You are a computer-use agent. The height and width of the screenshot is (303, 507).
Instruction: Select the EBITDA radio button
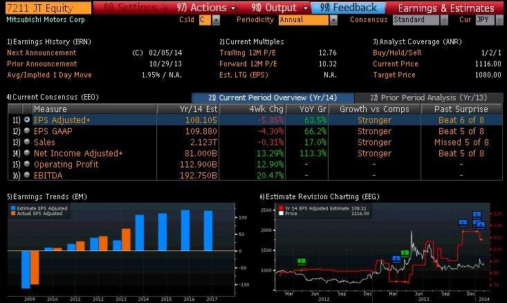(x=27, y=175)
